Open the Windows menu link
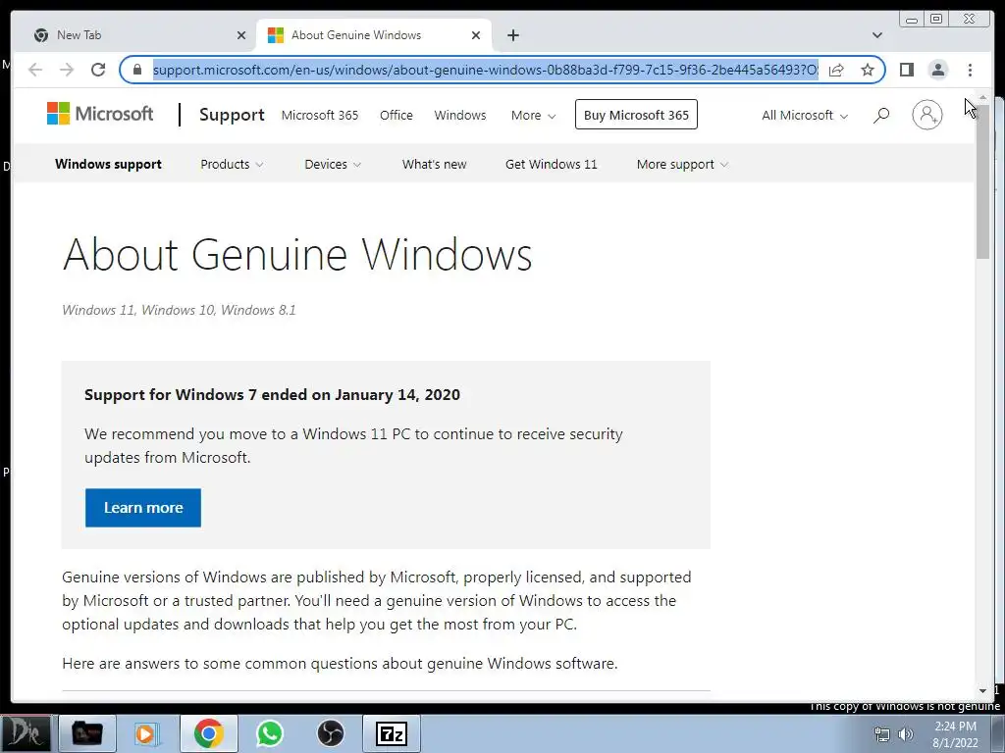Image resolution: width=1005 pixels, height=753 pixels. 460,116
